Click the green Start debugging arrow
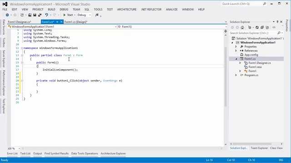 [65, 15]
